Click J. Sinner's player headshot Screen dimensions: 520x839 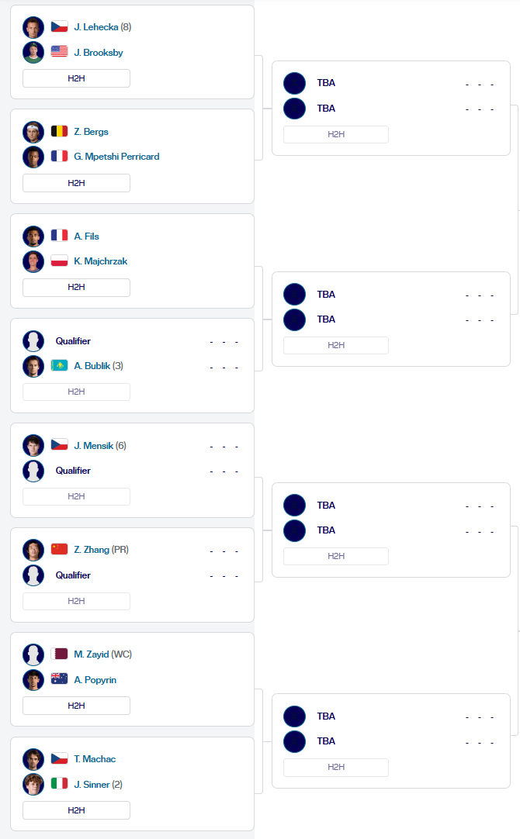pos(33,785)
